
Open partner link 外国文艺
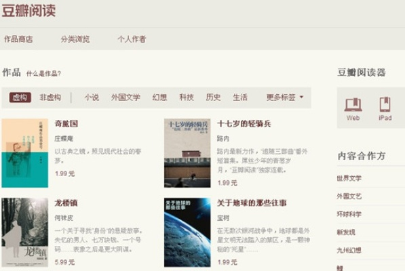click(x=349, y=196)
